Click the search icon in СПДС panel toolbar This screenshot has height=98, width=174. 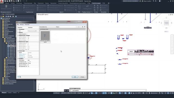coord(6,16)
